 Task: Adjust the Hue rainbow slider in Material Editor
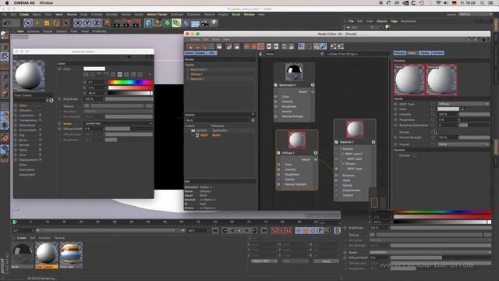click(x=130, y=82)
